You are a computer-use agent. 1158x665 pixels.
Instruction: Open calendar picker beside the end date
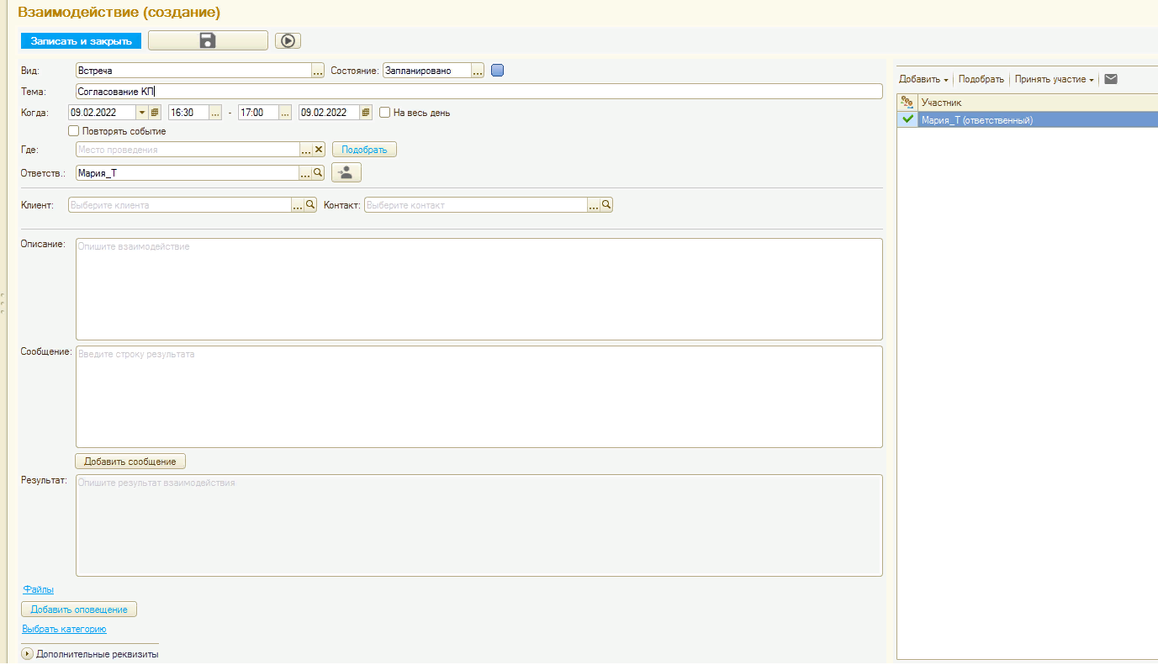click(366, 113)
